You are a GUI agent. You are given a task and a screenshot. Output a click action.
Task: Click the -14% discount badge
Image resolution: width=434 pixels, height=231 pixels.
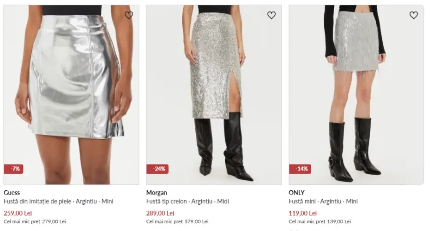coord(300,169)
